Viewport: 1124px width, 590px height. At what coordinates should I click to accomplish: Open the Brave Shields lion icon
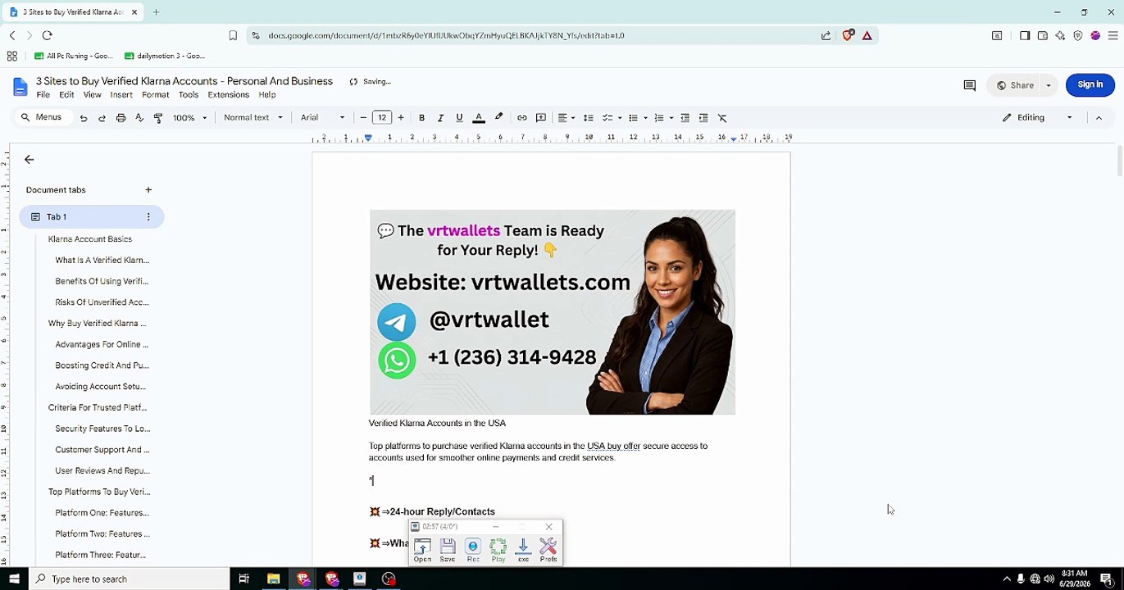tap(849, 35)
